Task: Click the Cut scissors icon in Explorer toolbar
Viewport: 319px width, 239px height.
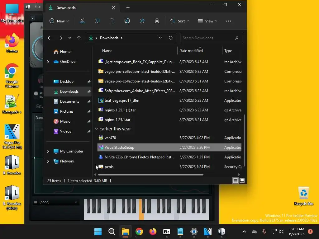Action: click(82, 21)
